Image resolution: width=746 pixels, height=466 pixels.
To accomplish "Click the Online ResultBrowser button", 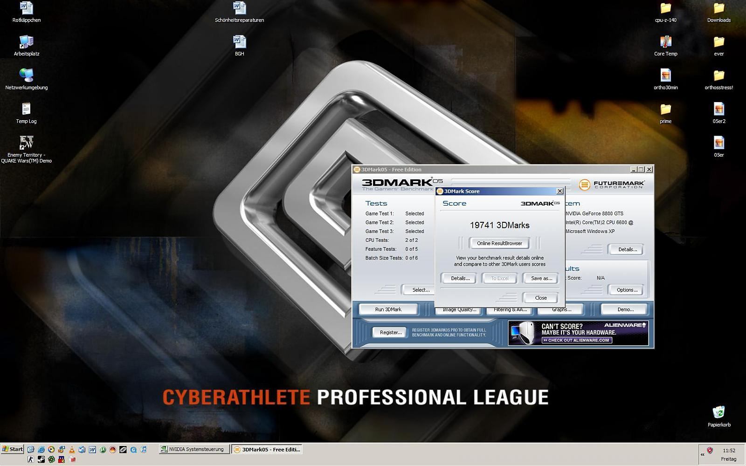I will click(x=499, y=243).
